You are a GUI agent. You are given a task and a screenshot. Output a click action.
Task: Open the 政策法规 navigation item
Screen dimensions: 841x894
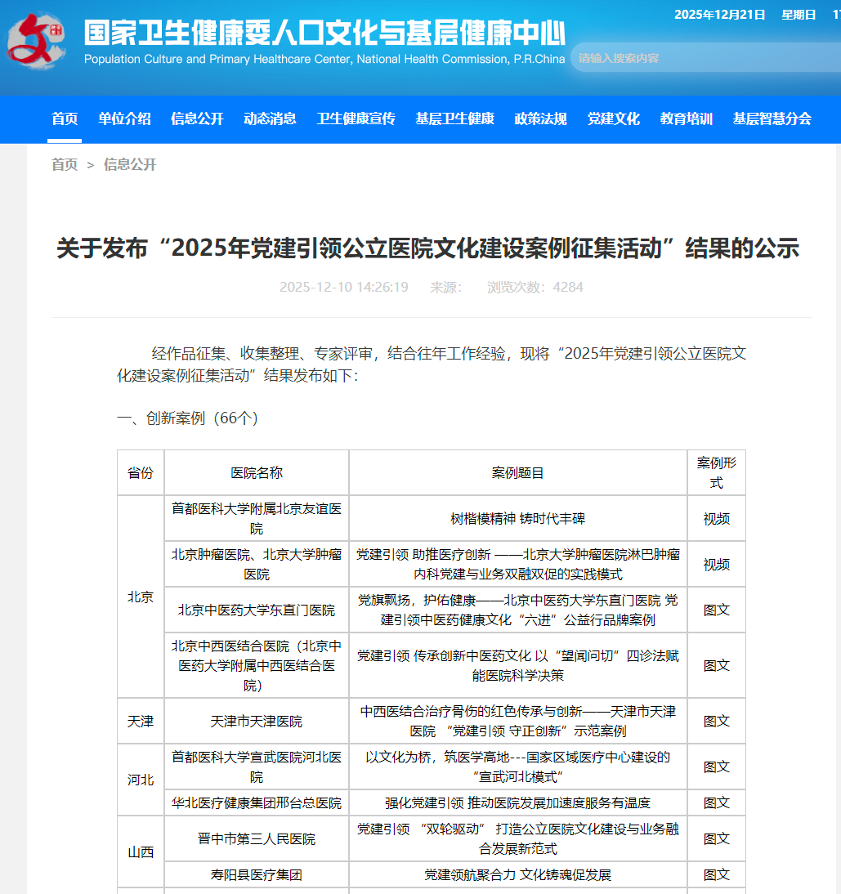click(540, 118)
